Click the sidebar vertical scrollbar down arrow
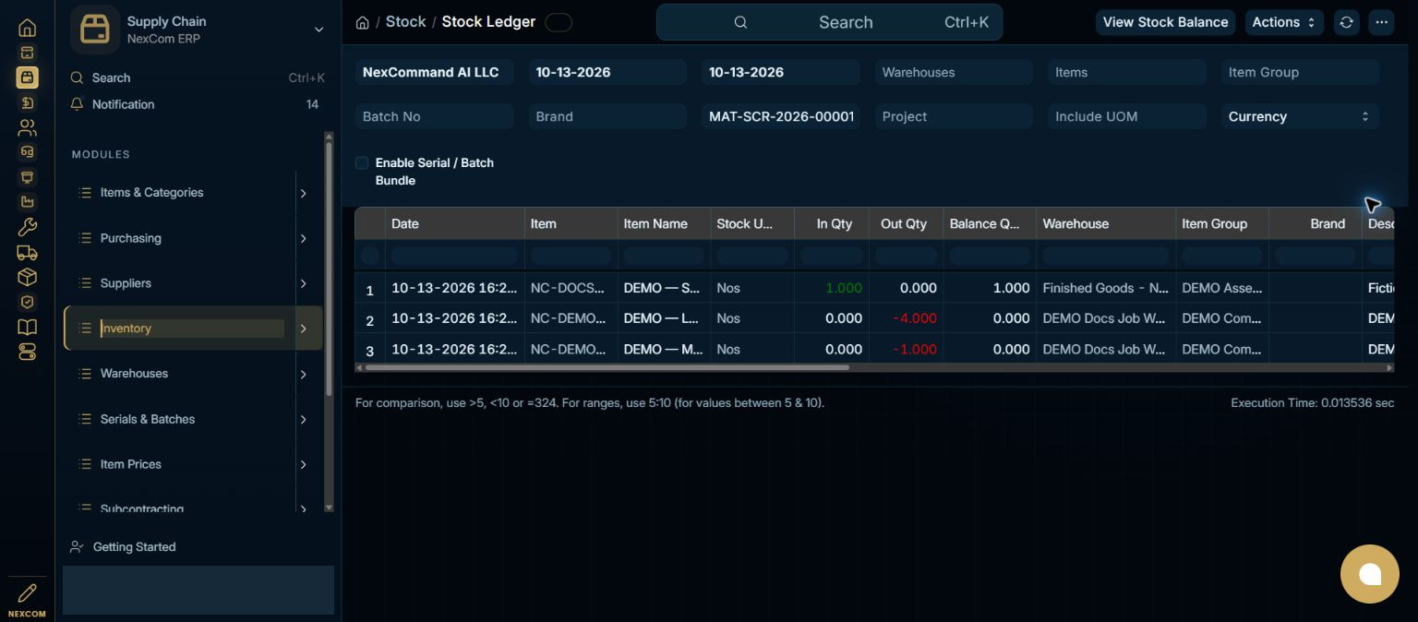Screen dimensions: 1418x622 (329, 508)
